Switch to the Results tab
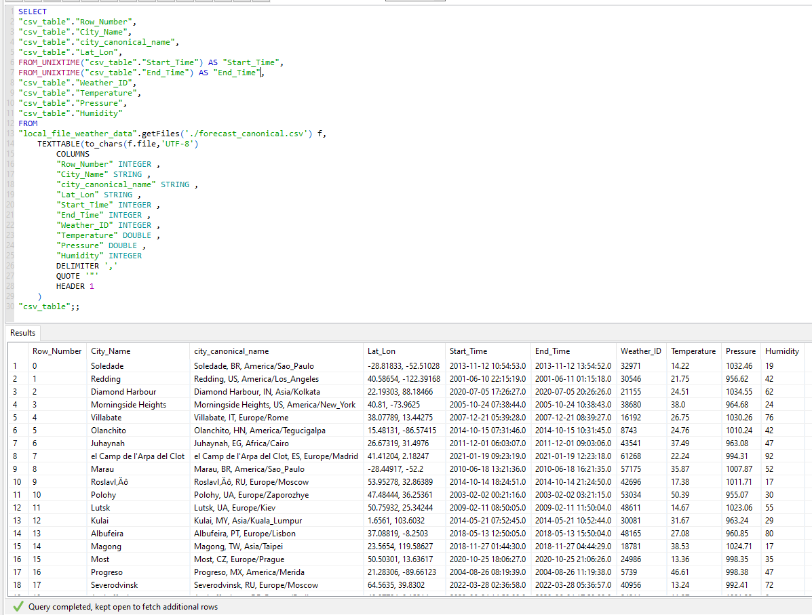This screenshot has height=615, width=812. [22, 333]
